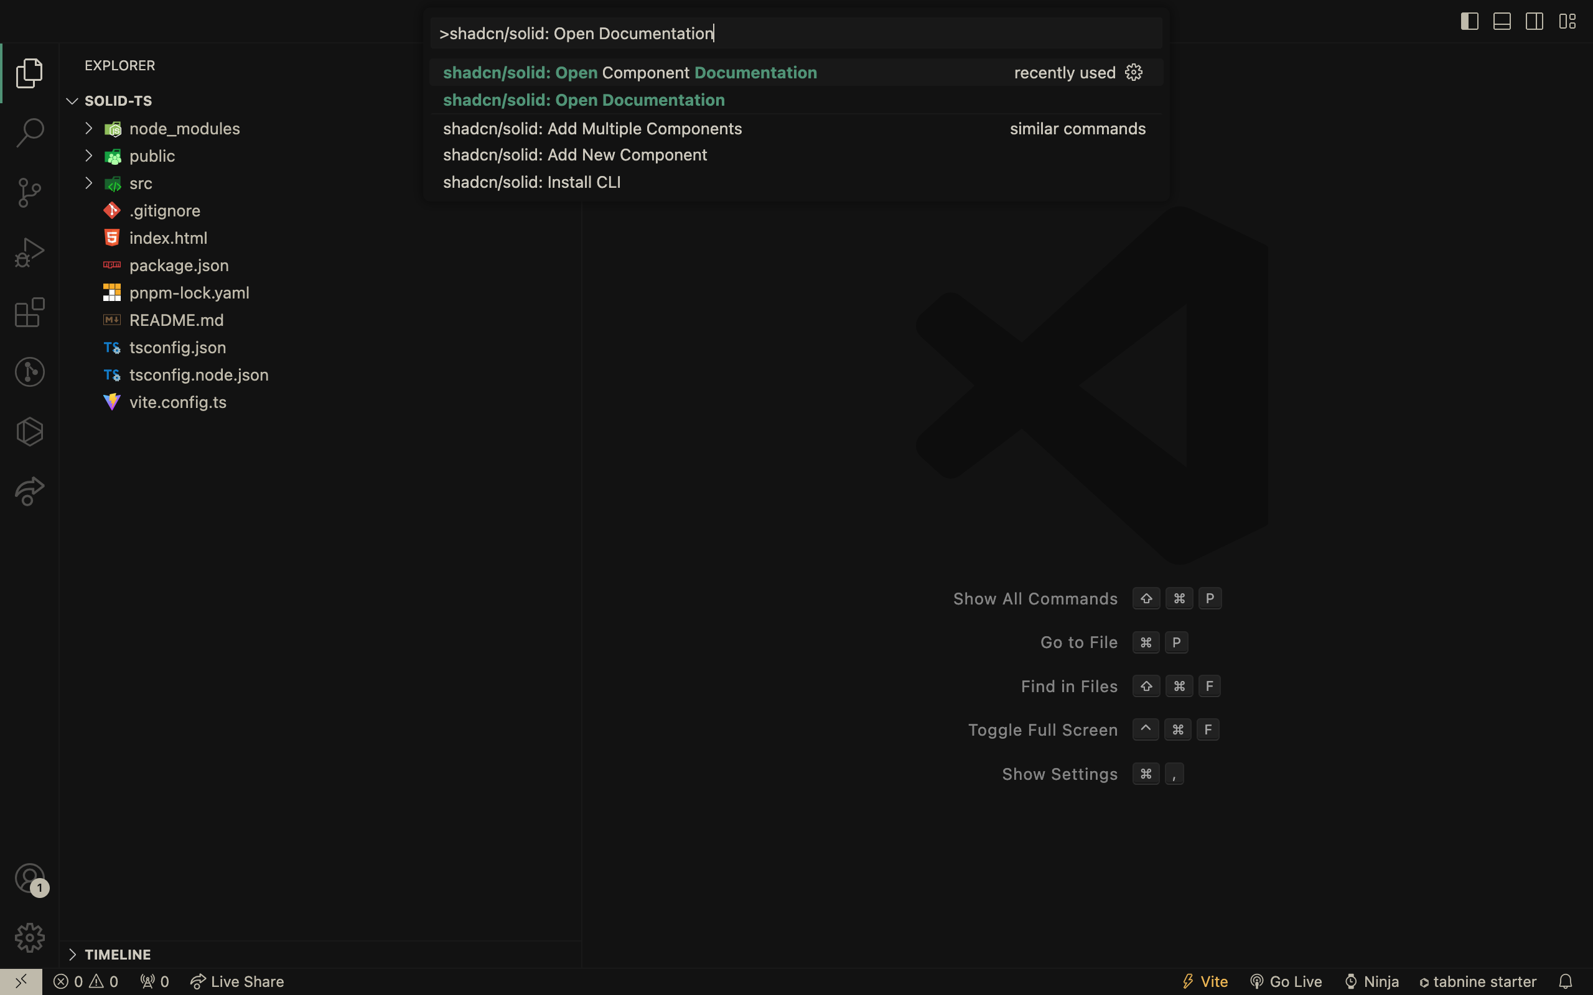
Task: Click the Go Live button in status bar
Action: click(x=1286, y=981)
